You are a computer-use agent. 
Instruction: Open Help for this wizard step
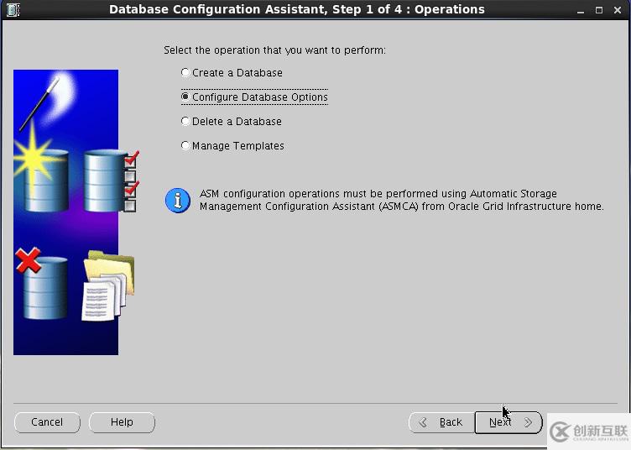pos(122,422)
